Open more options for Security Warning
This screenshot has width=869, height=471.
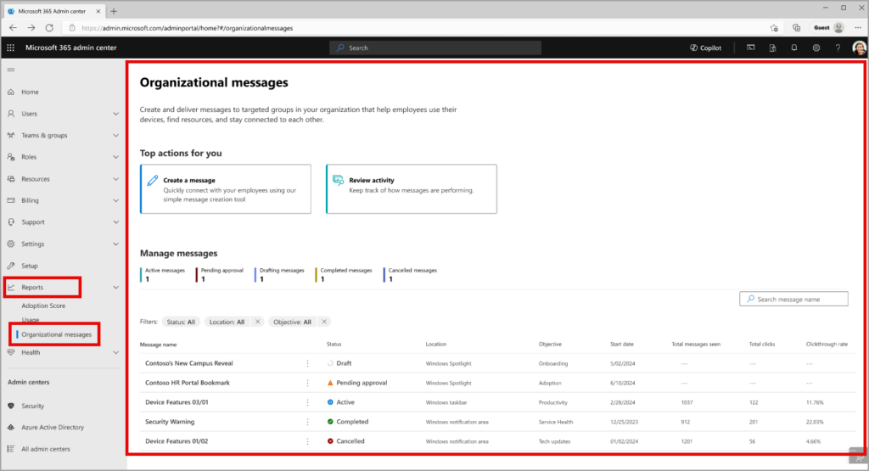[307, 422]
